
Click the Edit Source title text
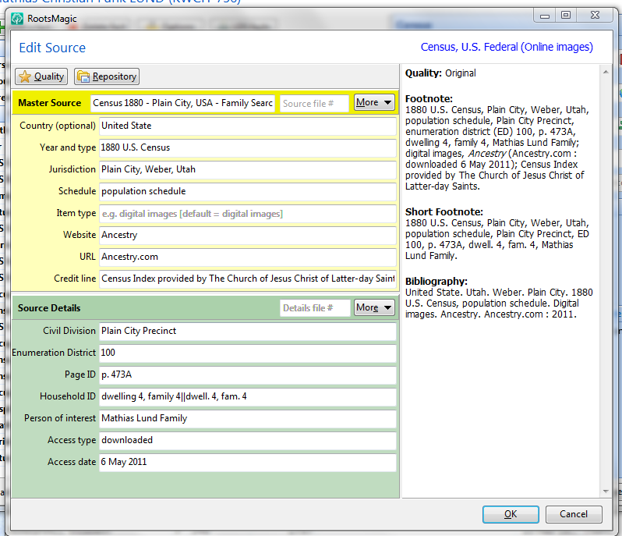[52, 48]
